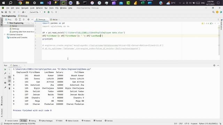Select opened file target icon in Project panel
Image resolution: width=223 pixels, height=125 pixels.
click(x=16, y=19)
